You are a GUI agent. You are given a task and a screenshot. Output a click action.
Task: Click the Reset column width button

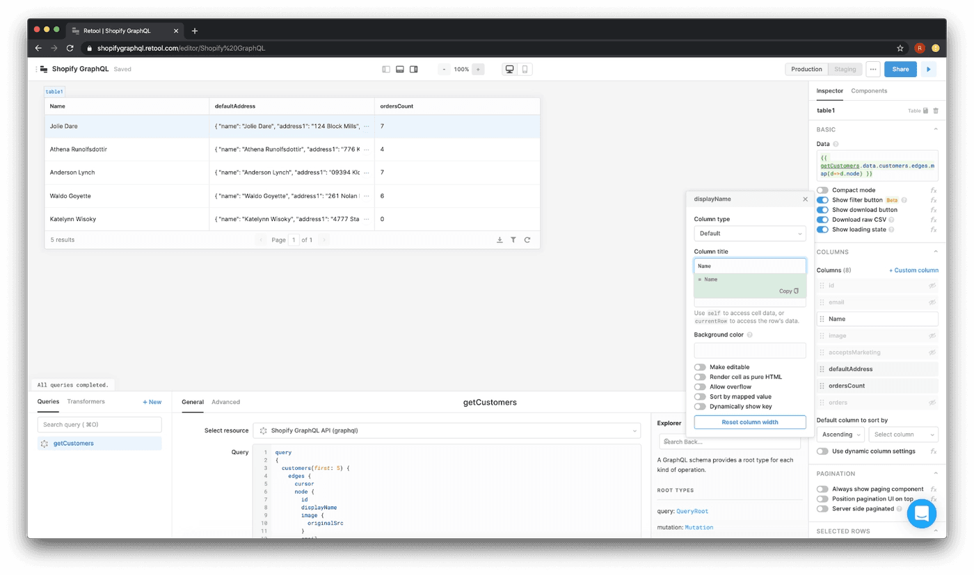coord(749,422)
